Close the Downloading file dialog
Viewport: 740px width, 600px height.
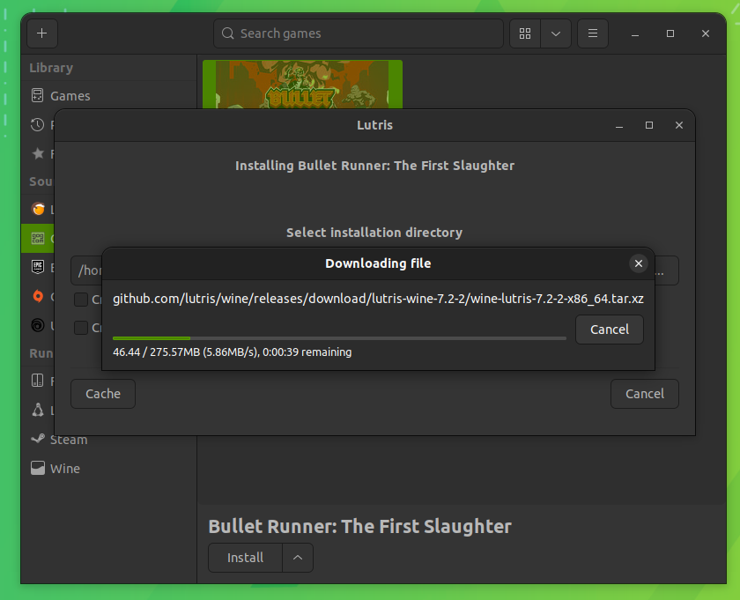[x=639, y=263]
